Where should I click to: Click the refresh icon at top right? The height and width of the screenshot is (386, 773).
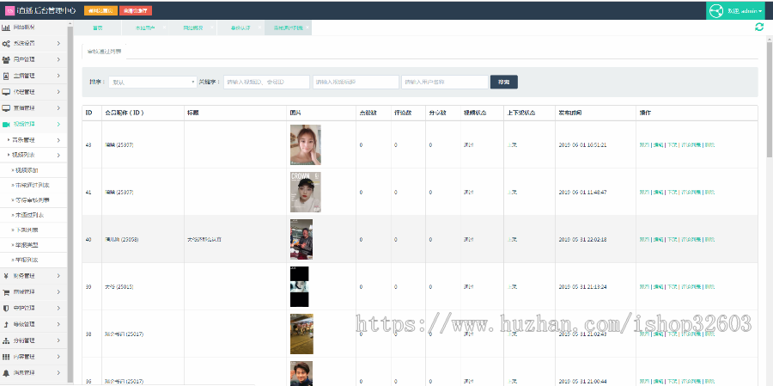(x=758, y=28)
